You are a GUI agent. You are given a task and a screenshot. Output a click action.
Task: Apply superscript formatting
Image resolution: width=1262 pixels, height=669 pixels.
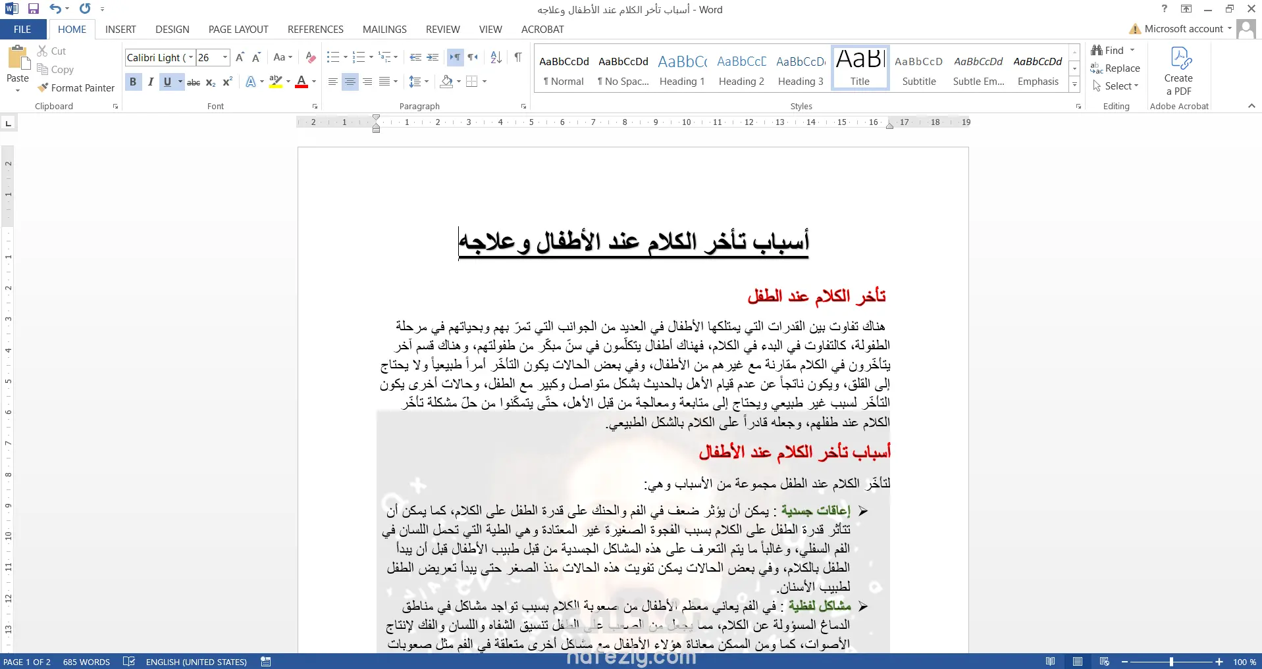tap(227, 82)
